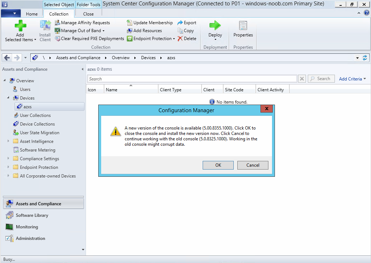Screen dimensions: 371x263
Task: Switch to the Monitoring workspace
Action: pyautogui.click(x=44, y=227)
